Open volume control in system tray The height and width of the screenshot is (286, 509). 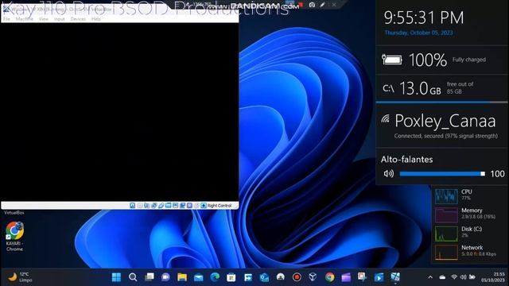tap(463, 277)
